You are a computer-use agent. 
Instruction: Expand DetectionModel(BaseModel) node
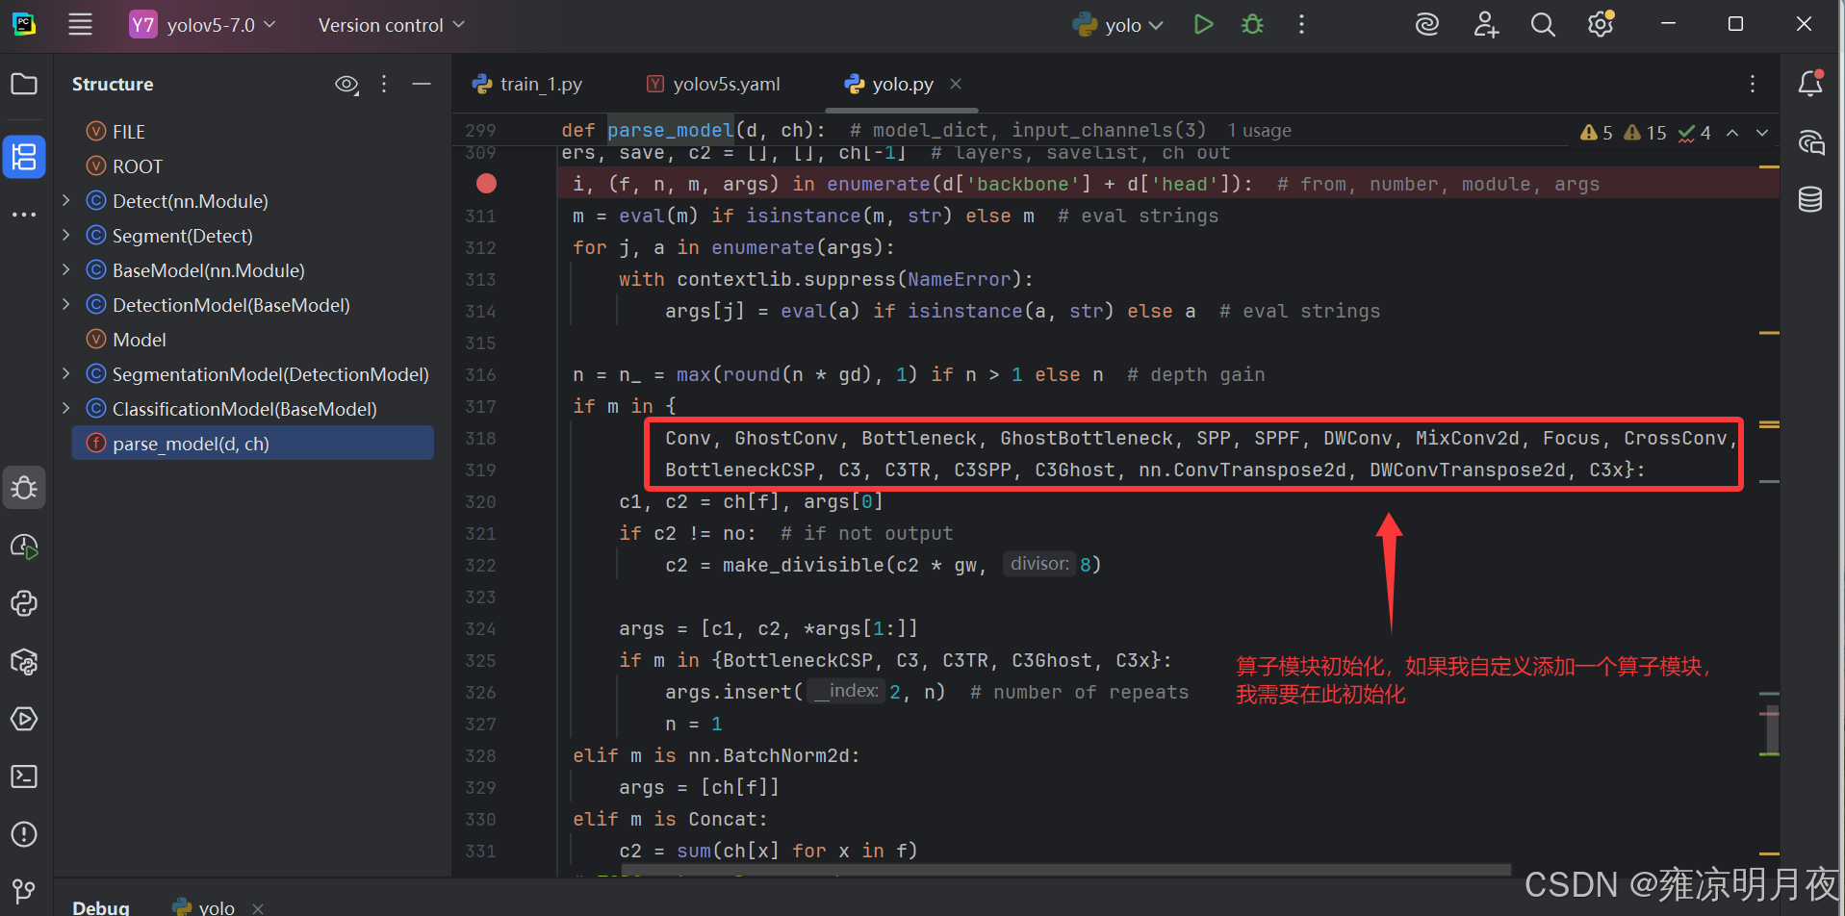point(65,304)
